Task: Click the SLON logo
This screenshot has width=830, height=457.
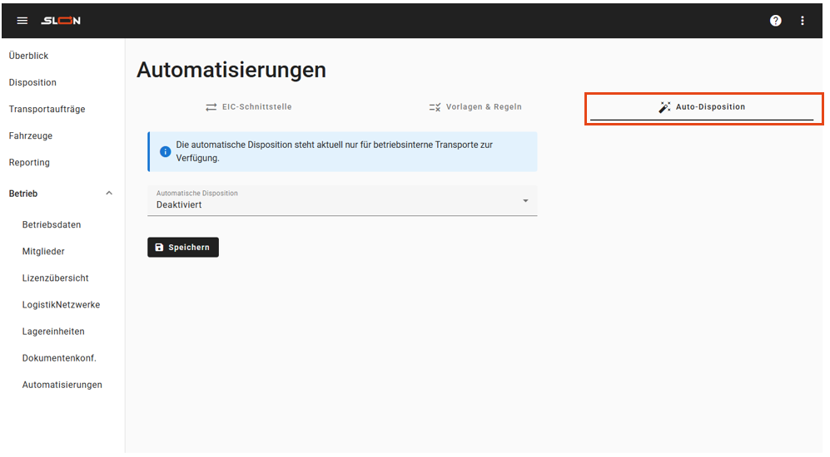Action: tap(61, 21)
